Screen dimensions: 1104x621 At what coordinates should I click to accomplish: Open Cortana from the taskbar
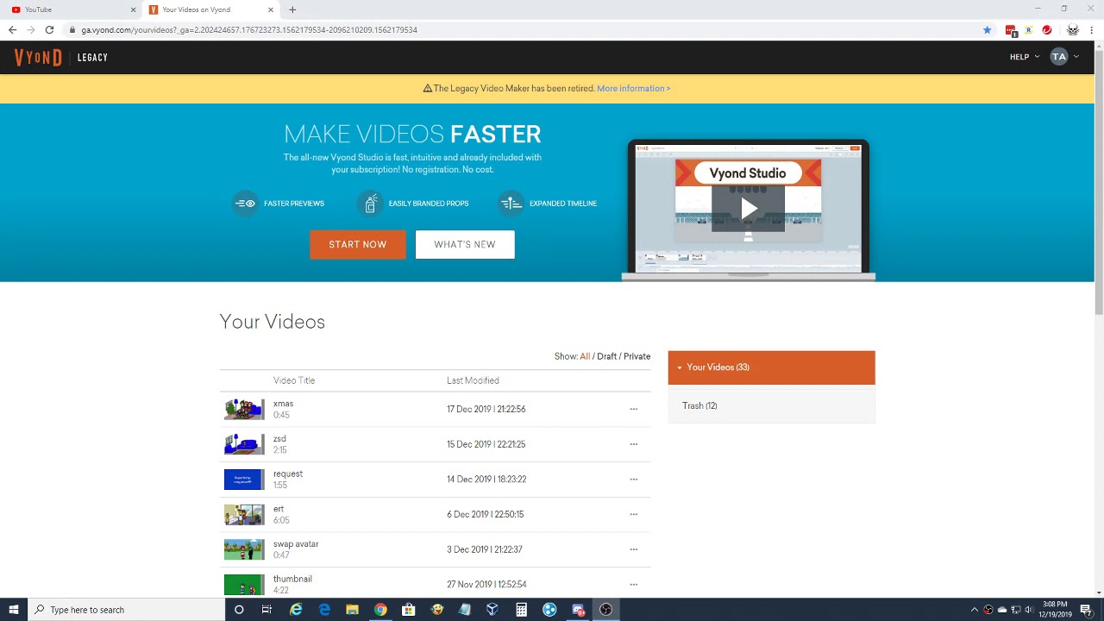[239, 610]
